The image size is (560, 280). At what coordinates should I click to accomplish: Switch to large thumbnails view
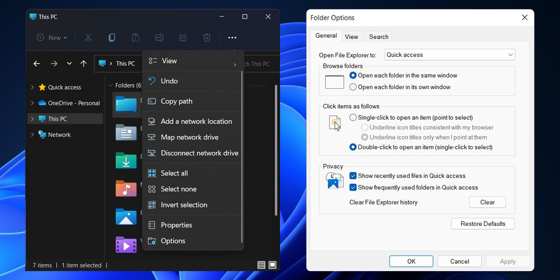pos(272,265)
